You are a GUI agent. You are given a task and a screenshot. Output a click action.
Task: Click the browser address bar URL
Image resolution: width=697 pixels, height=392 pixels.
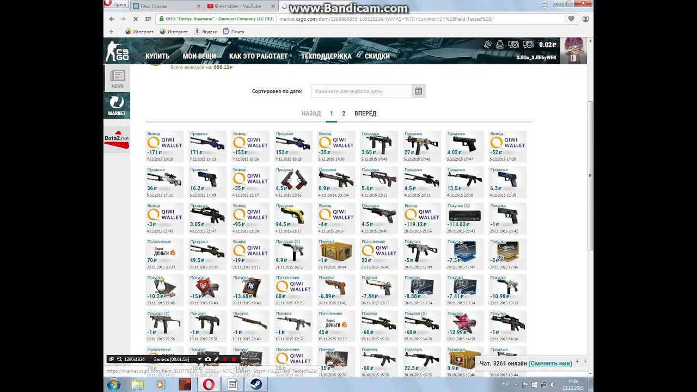coord(386,19)
